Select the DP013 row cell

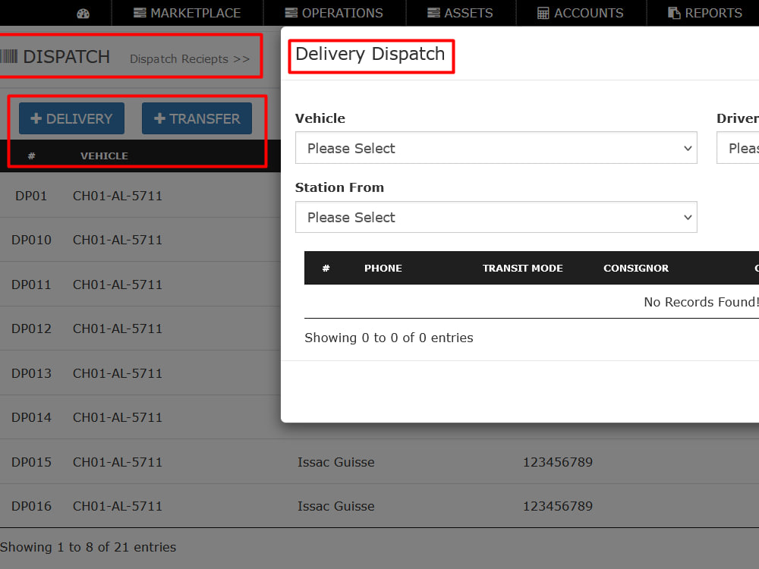[x=31, y=373]
